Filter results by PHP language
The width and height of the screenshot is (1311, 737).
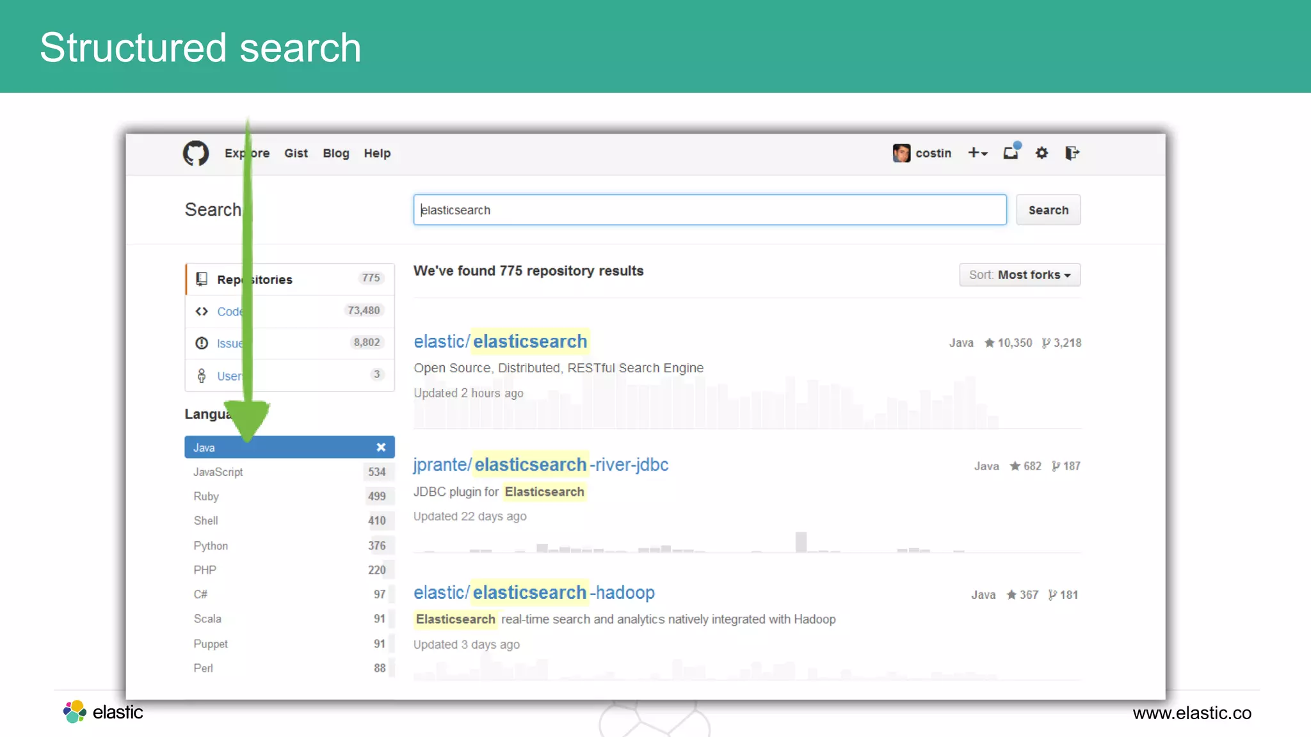coord(290,569)
